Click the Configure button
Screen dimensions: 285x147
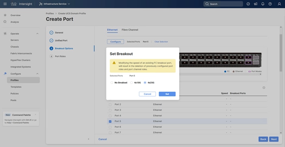coord(115,41)
